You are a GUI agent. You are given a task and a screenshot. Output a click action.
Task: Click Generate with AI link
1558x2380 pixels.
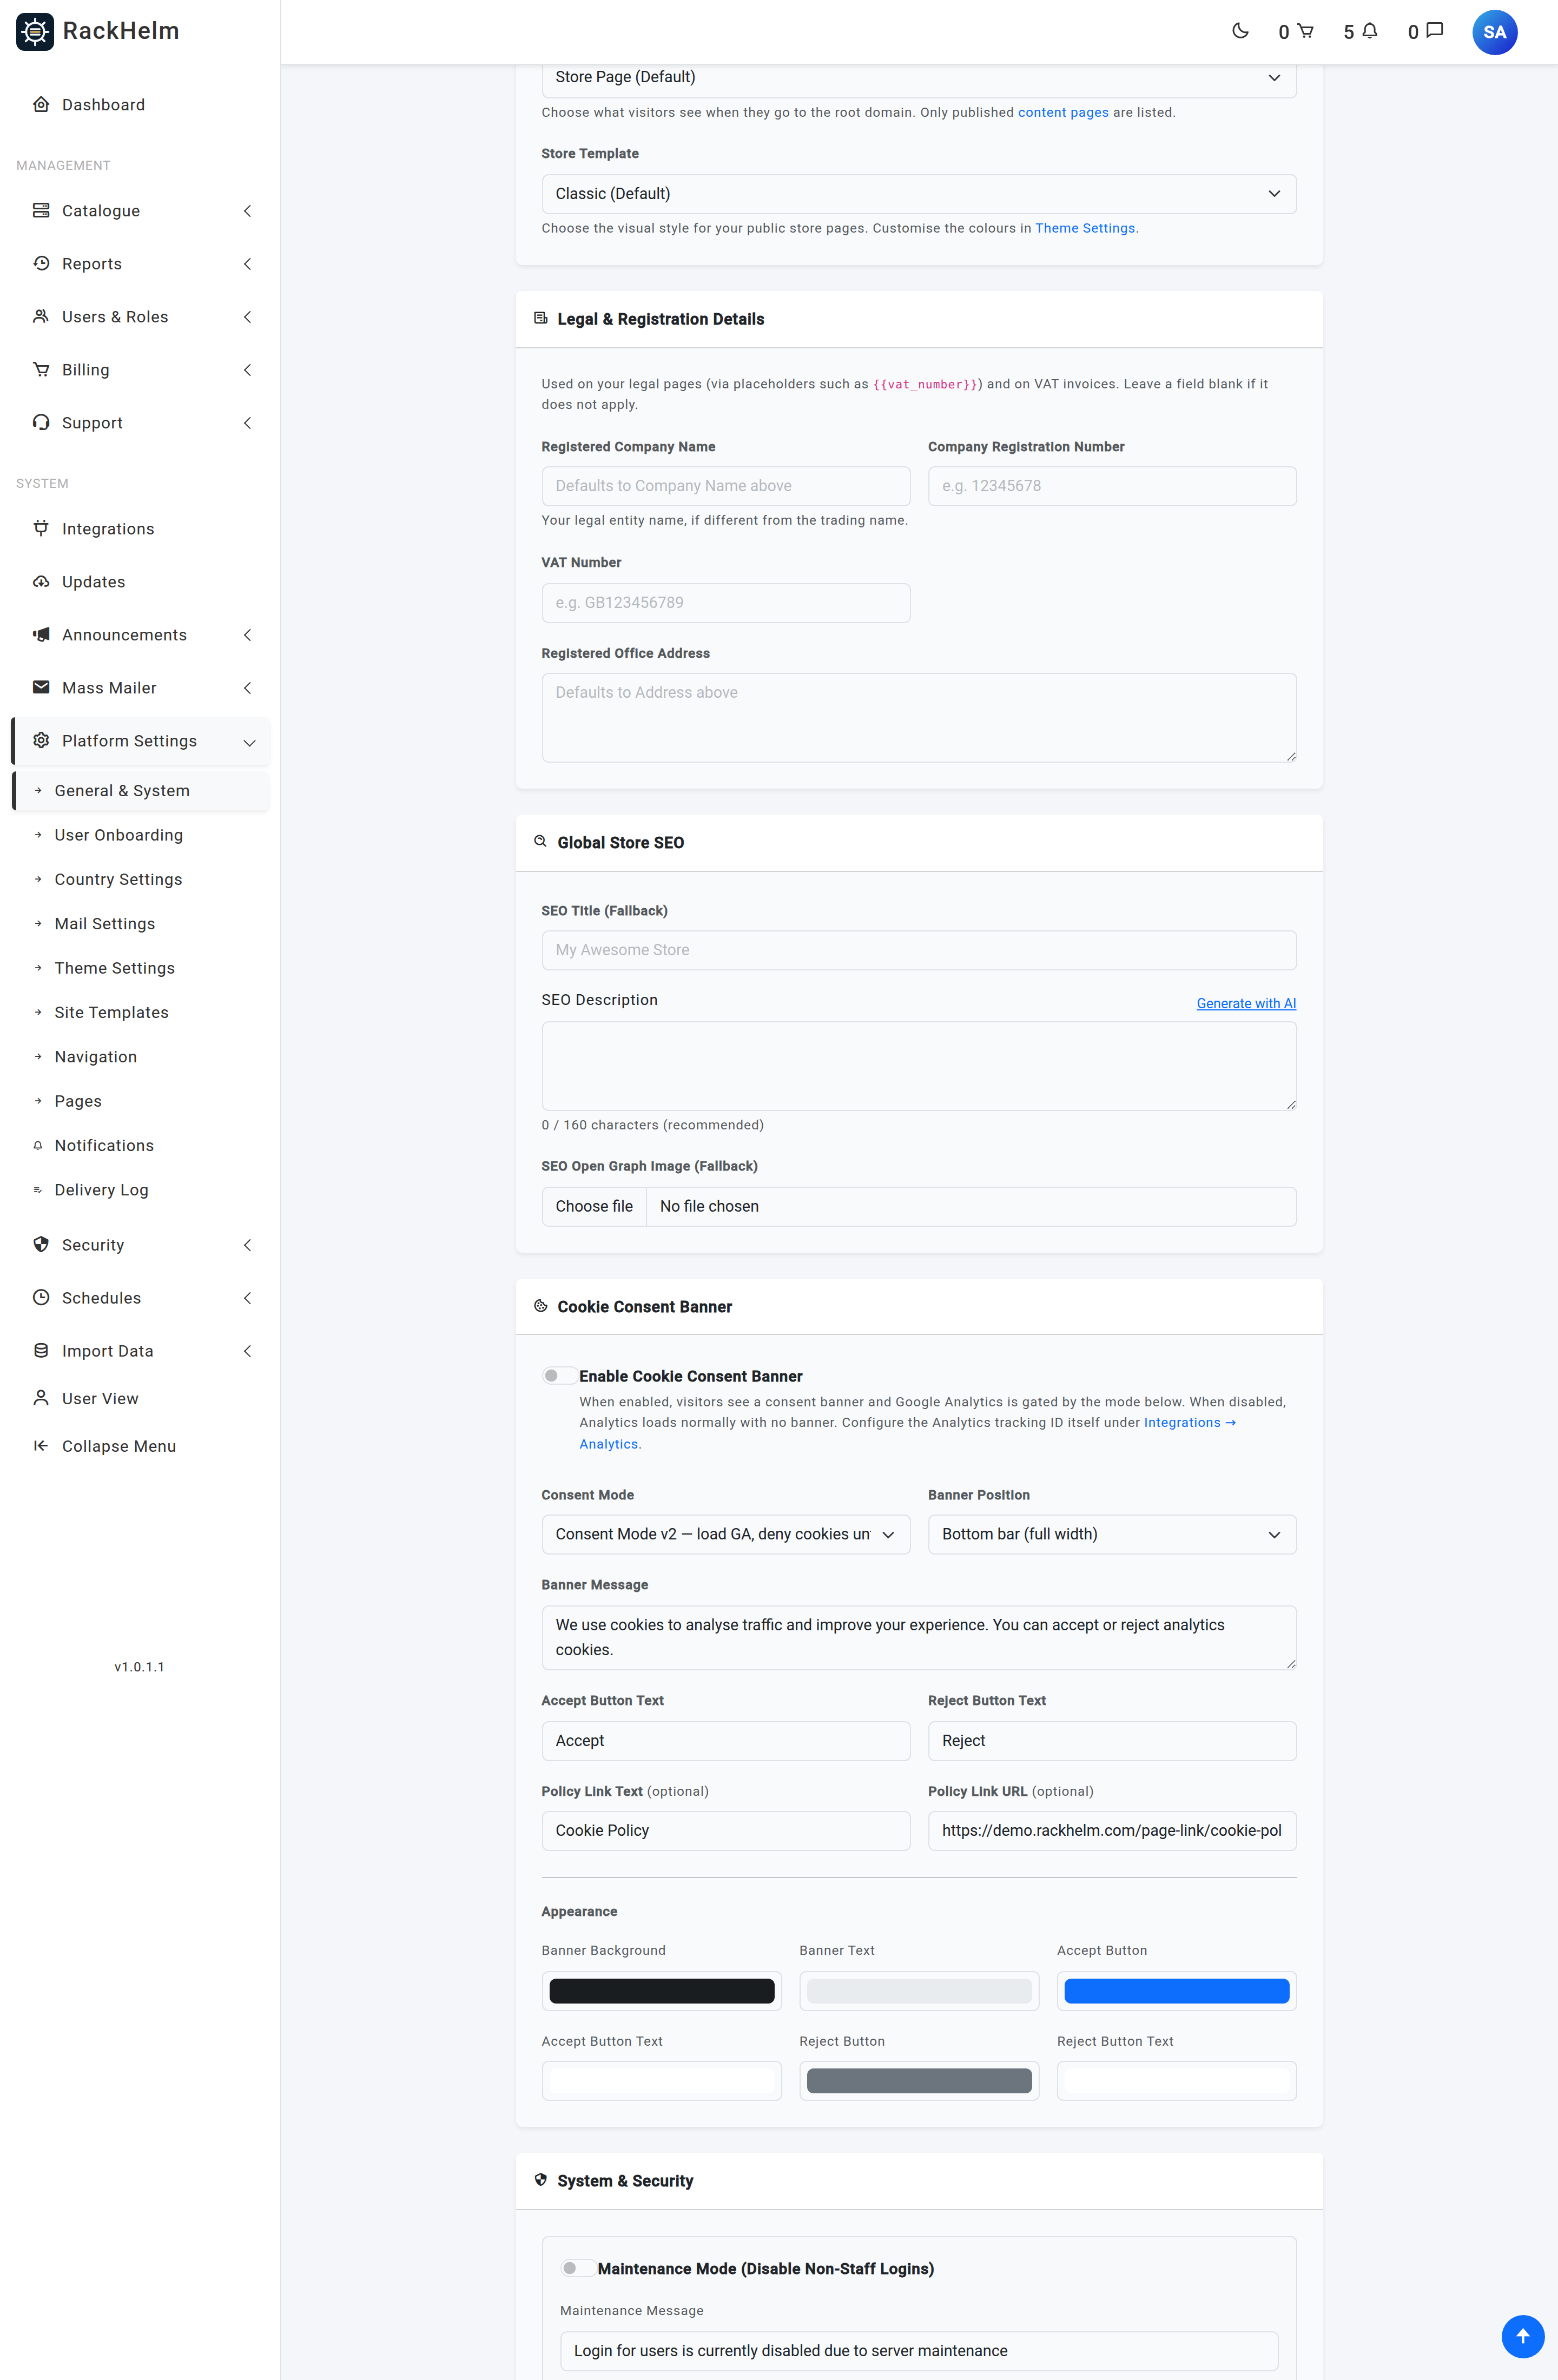point(1245,1002)
